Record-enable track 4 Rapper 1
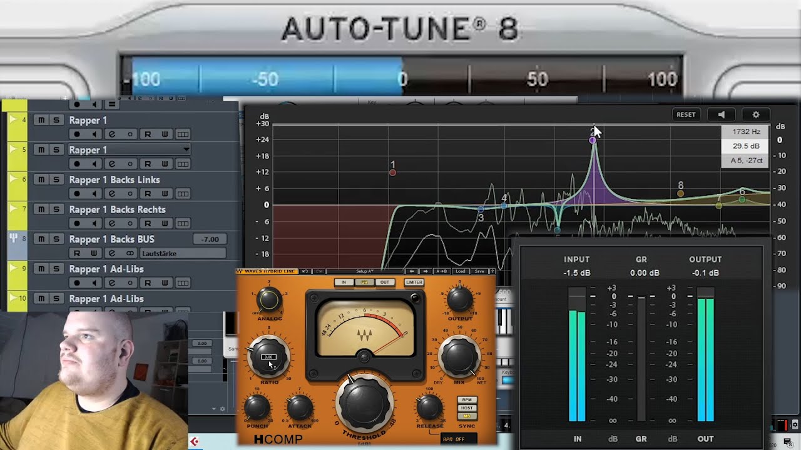This screenshot has height=450, width=801. [77, 134]
